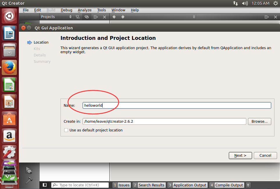
Task: Open the Projects view dropdown
Action: pos(56,17)
